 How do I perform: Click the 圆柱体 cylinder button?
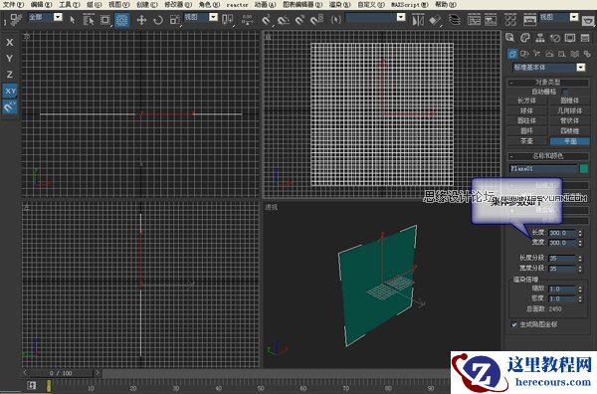point(527,120)
